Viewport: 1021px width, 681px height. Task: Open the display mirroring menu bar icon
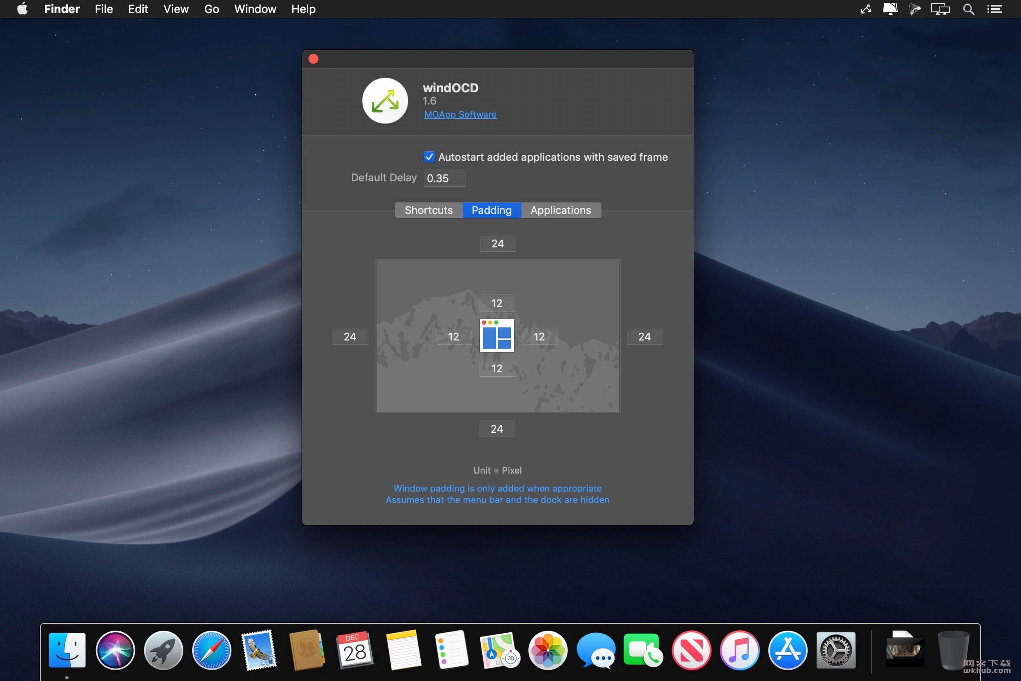(940, 9)
